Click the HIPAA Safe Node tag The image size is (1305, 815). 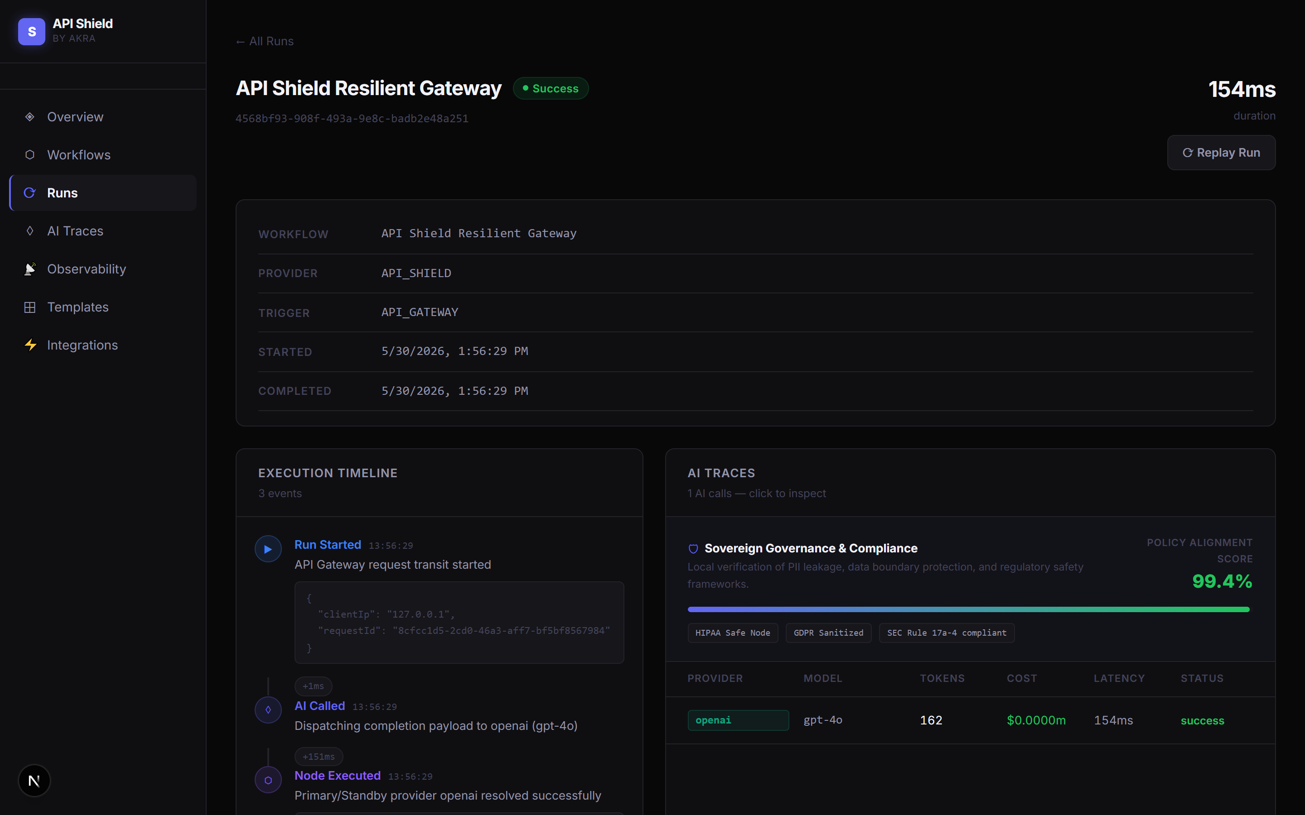point(733,633)
